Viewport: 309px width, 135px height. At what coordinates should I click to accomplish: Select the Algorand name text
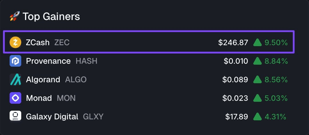(x=43, y=79)
